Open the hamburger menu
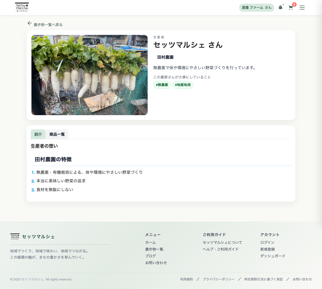This screenshot has width=322, height=289. (302, 8)
